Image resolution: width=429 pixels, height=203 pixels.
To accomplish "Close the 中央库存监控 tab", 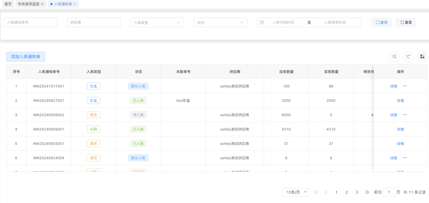I will click(42, 4).
